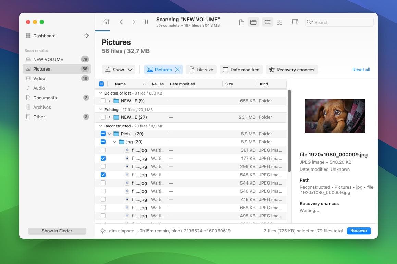Open Other category in sidebar

(57, 117)
